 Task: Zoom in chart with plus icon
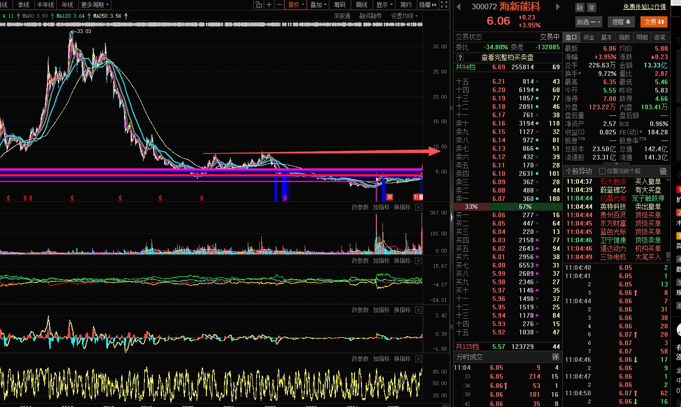[269, 5]
